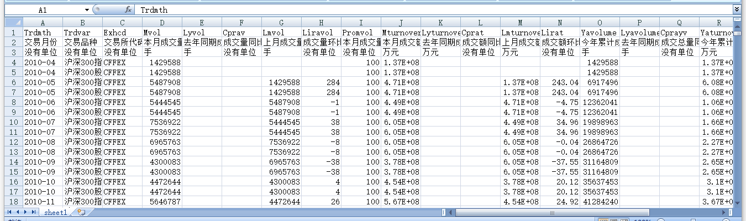Click cell N18 with value 24.92
This screenshot has width=746, height=221.
click(560, 202)
